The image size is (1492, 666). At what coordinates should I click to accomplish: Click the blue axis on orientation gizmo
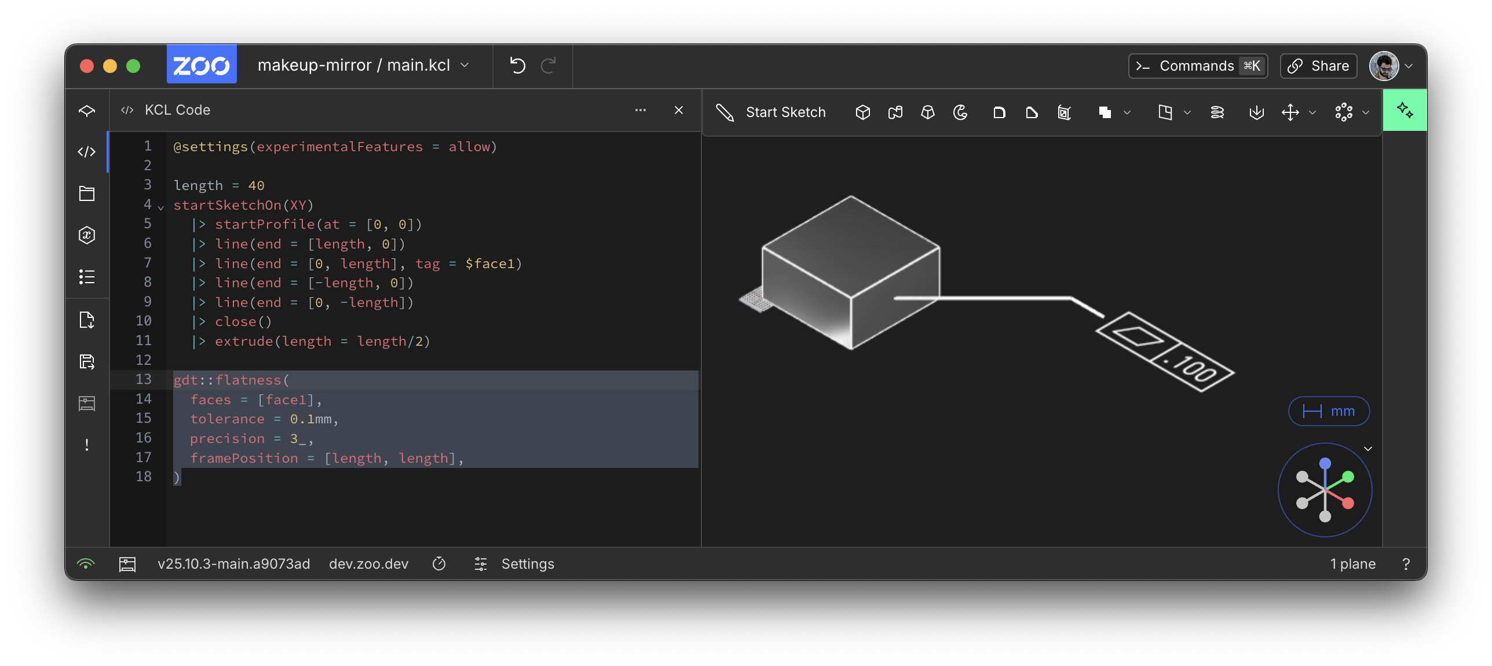point(1325,463)
